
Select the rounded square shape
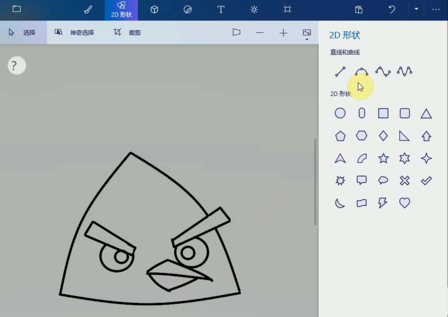click(x=404, y=113)
